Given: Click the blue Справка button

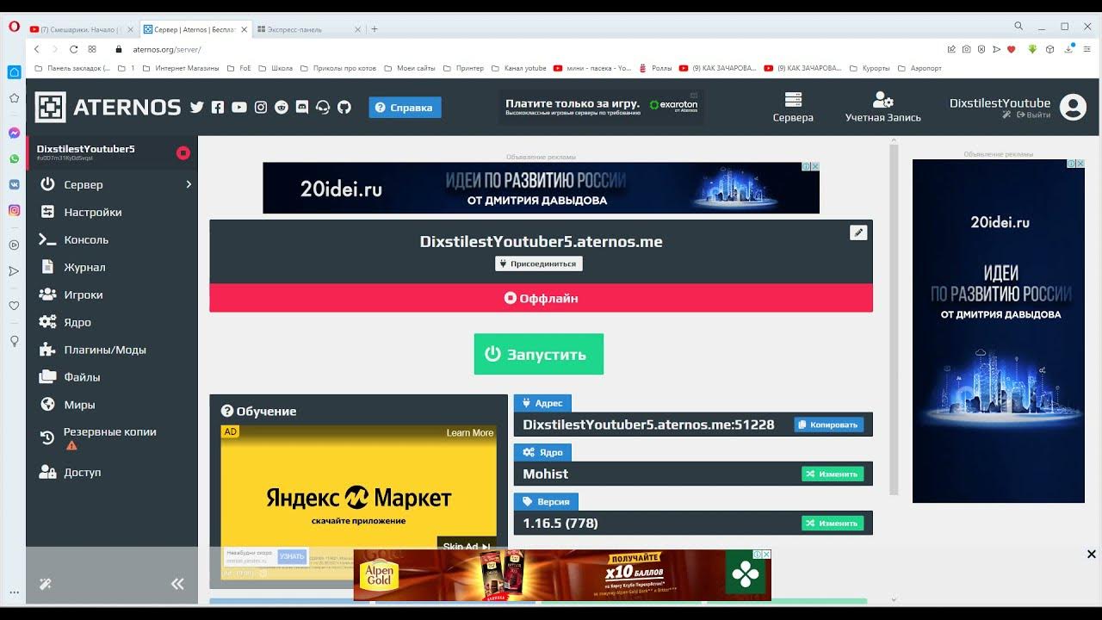Looking at the screenshot, I should click(x=406, y=108).
